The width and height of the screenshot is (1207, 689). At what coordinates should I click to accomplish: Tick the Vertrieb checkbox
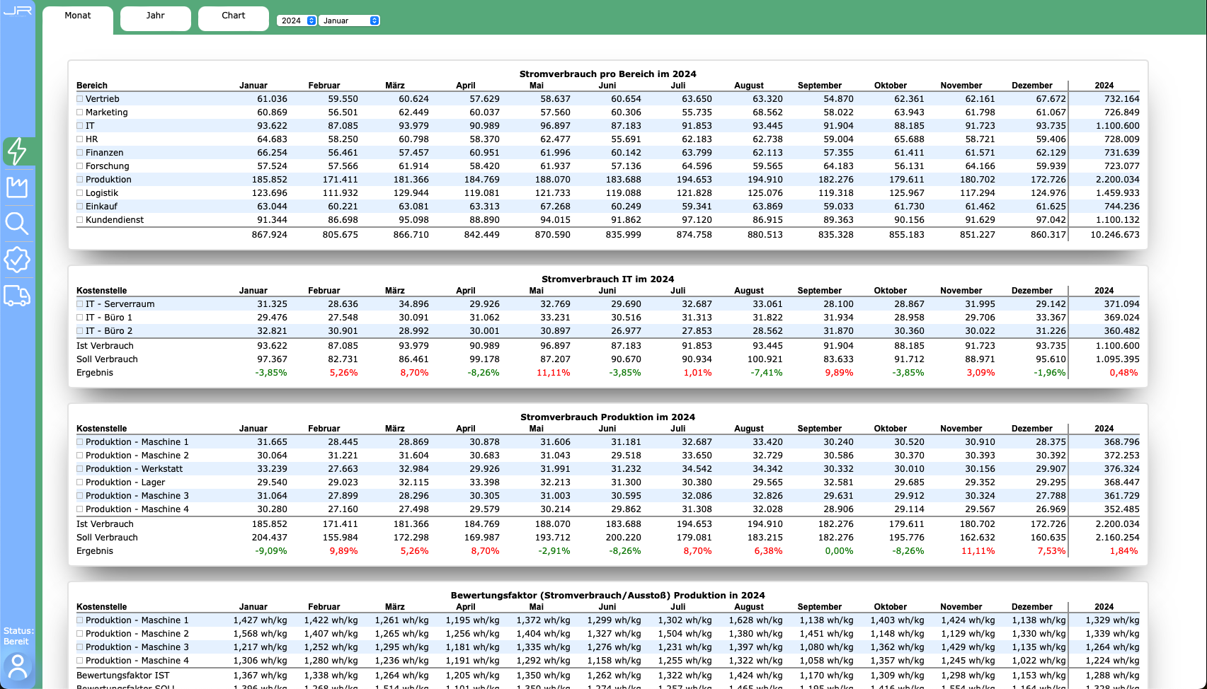click(80, 99)
